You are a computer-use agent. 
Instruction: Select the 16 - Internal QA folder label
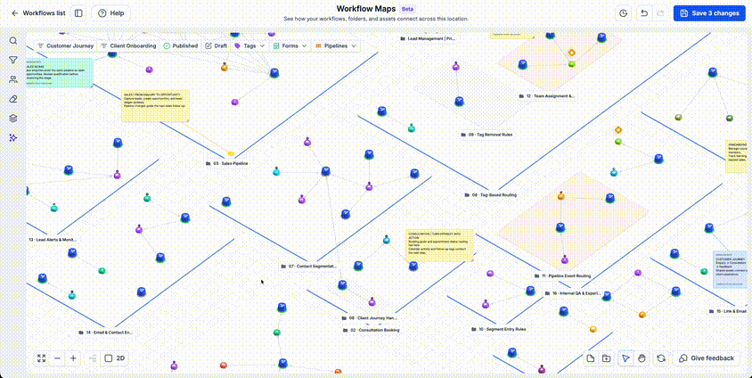pyautogui.click(x=573, y=293)
